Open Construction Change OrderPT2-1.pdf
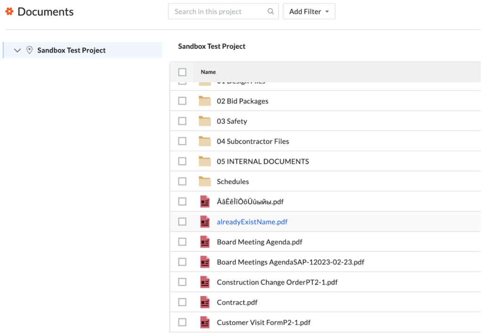Viewport: 482px width, 333px height. click(x=277, y=282)
